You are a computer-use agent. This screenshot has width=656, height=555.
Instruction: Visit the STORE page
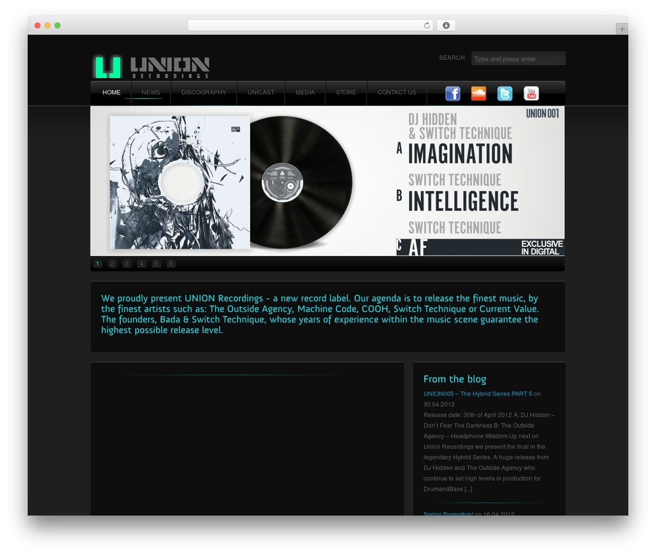(x=346, y=93)
